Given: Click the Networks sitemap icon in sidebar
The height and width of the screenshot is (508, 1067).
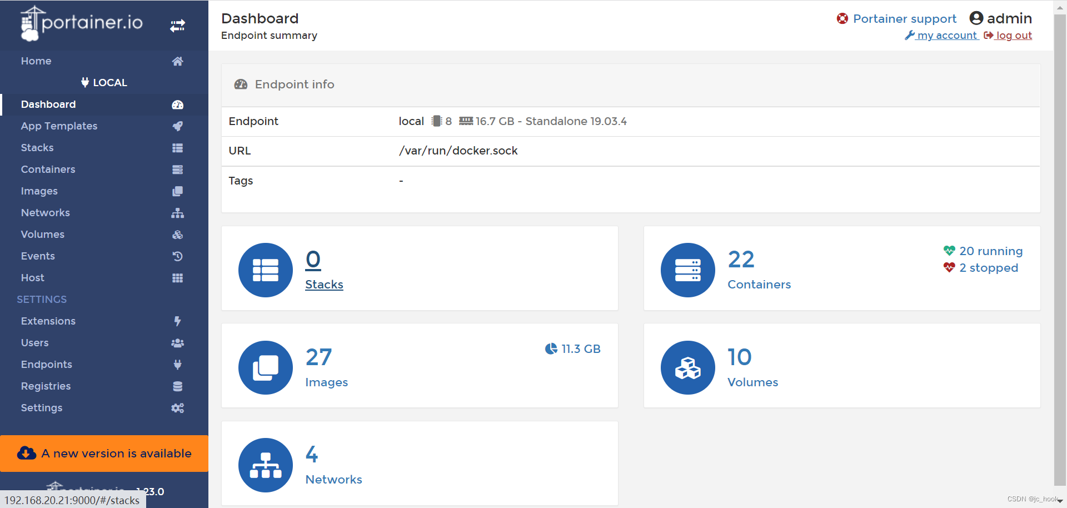Looking at the screenshot, I should [177, 213].
